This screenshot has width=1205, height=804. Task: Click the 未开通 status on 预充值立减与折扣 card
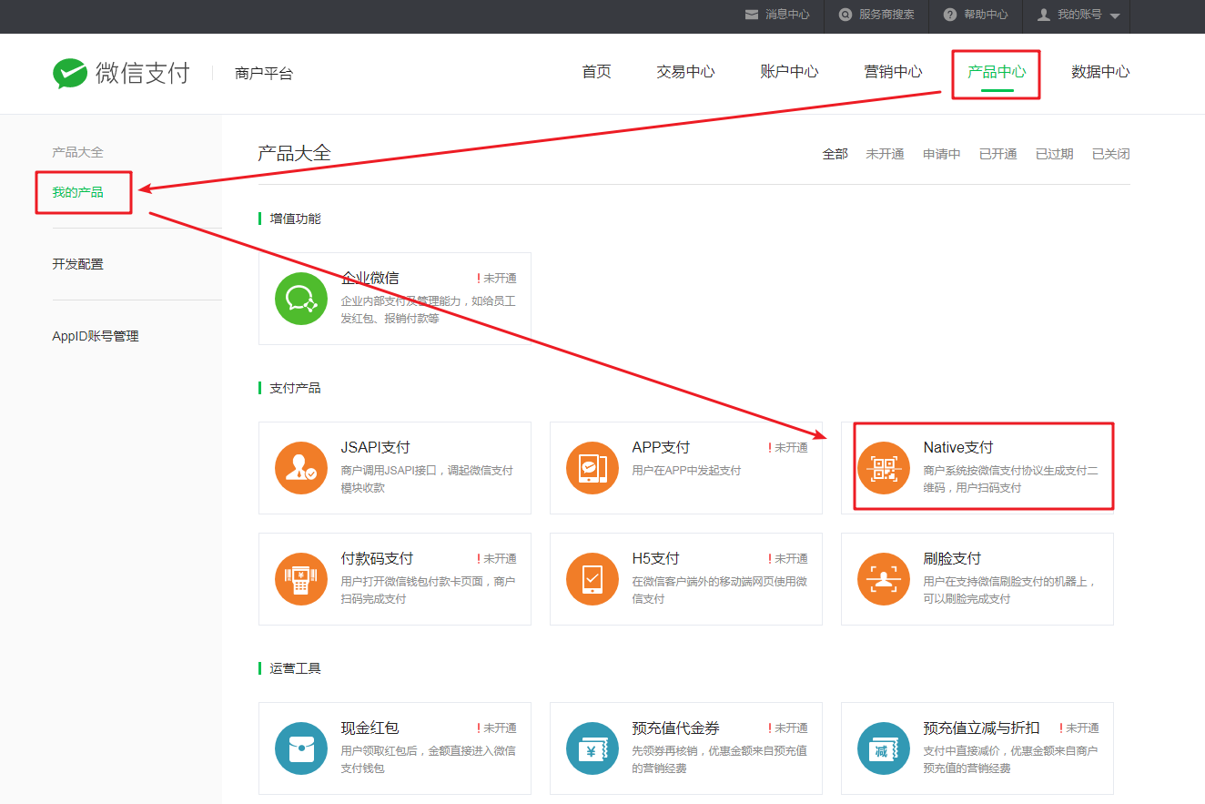point(1079,728)
